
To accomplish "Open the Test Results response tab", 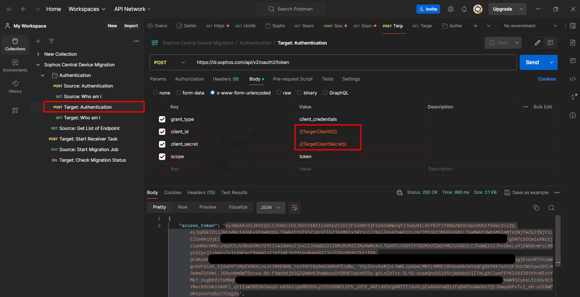I will (x=234, y=193).
